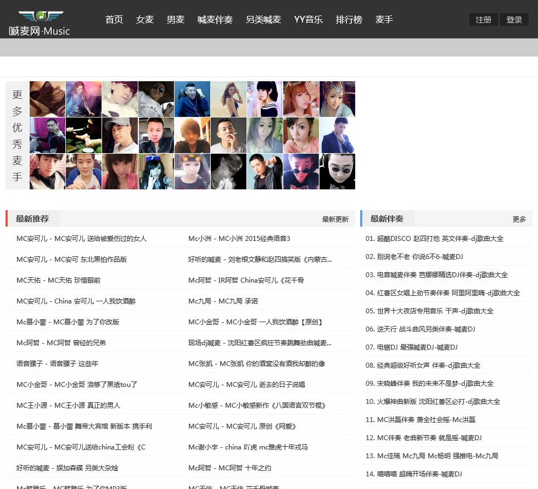Click avatar of man with earphones in car
The width and height of the screenshot is (538, 489).
pos(192,99)
